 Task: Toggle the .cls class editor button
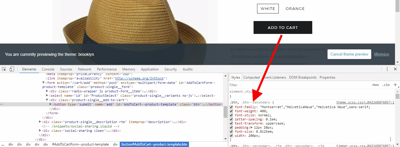[x=386, y=85]
